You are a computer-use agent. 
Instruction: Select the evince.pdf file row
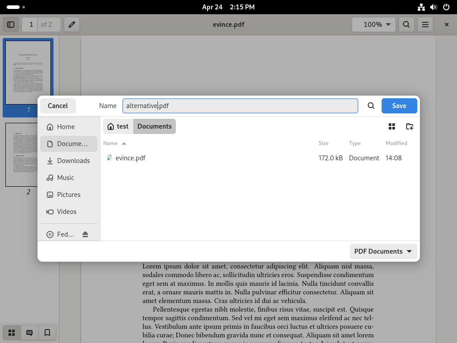coord(260,158)
